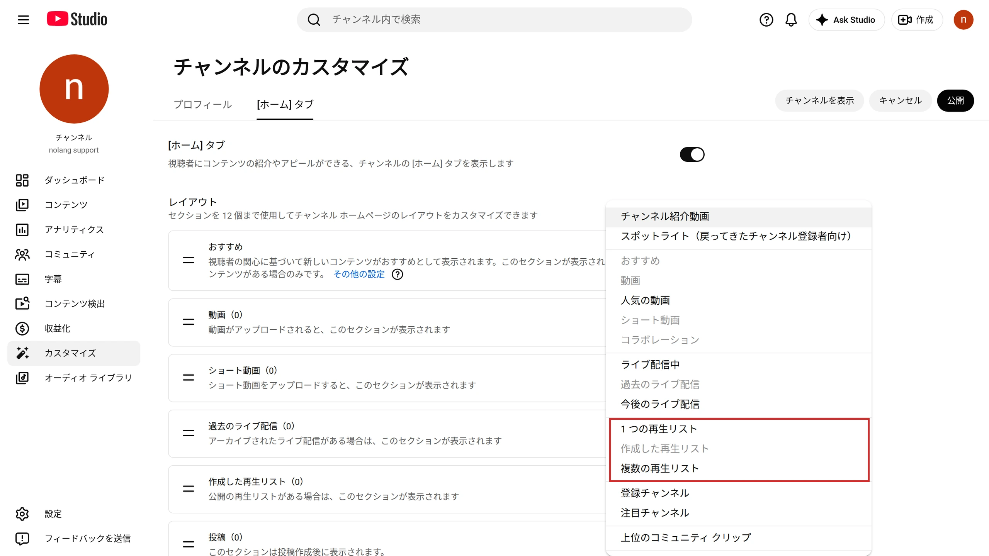
Task: Select カスタマイズ in the sidebar
Action: pos(74,353)
